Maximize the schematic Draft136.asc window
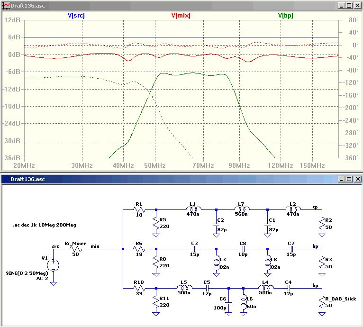Image resolution: width=363 pixels, height=327 pixels. point(348,179)
